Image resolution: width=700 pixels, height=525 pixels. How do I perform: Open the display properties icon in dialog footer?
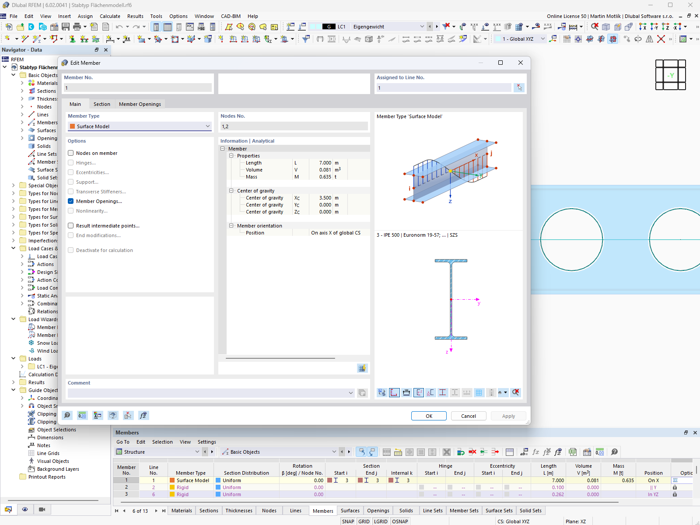click(98, 415)
